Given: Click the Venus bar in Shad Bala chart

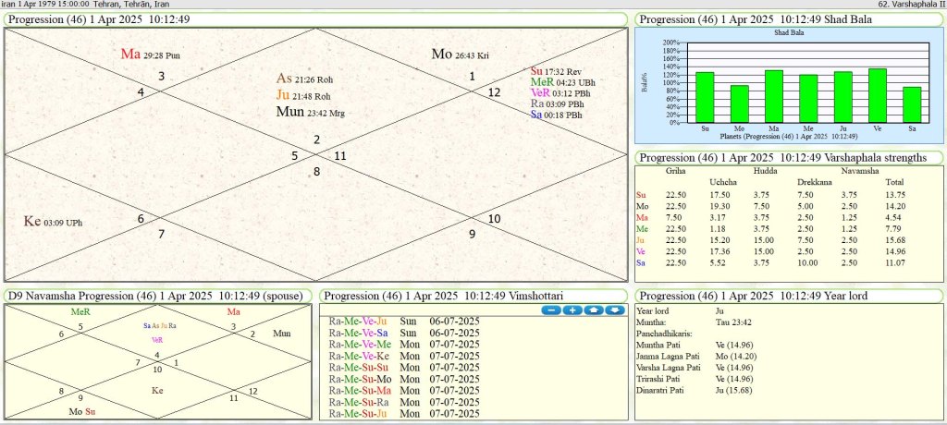Looking at the screenshot, I should click(878, 95).
